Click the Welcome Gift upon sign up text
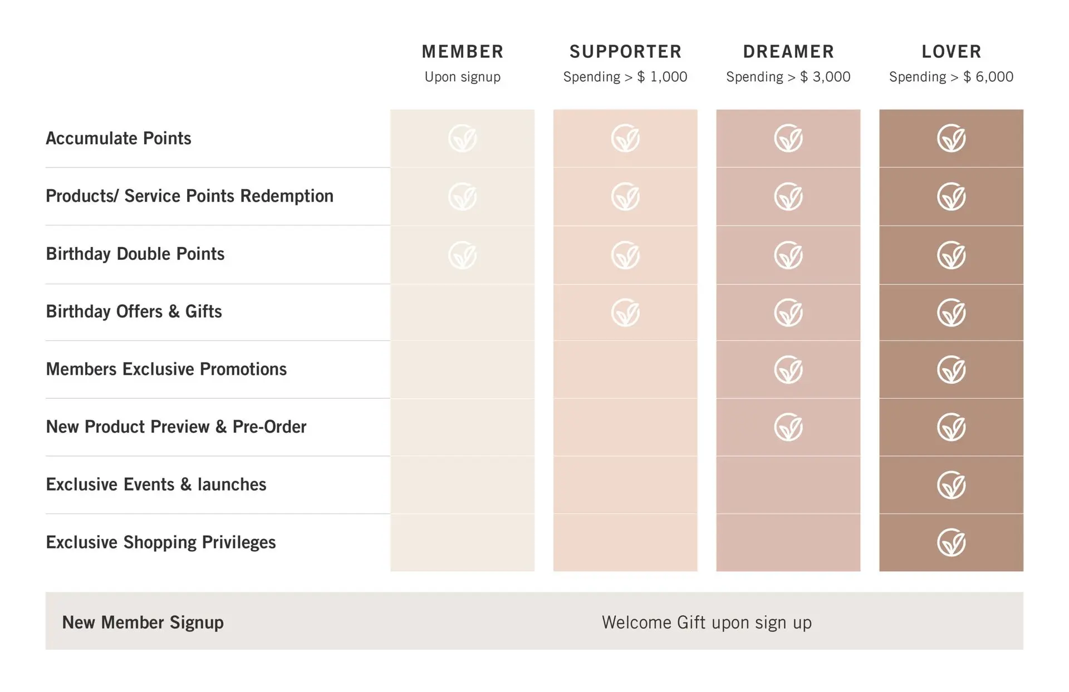1069x692 pixels. (x=707, y=622)
